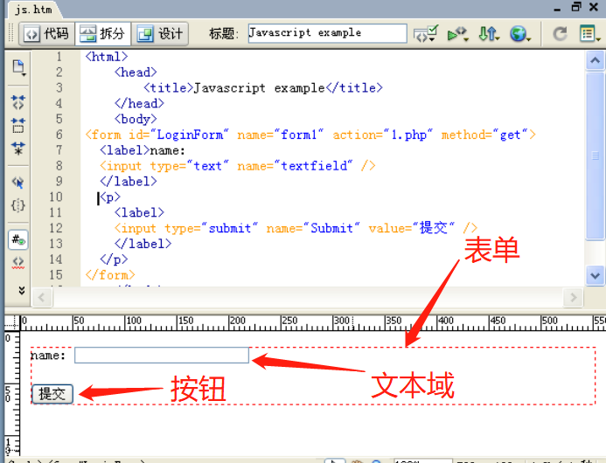Click the title field containing Javascript example
Image resolution: width=606 pixels, height=463 pixels.
[x=327, y=33]
